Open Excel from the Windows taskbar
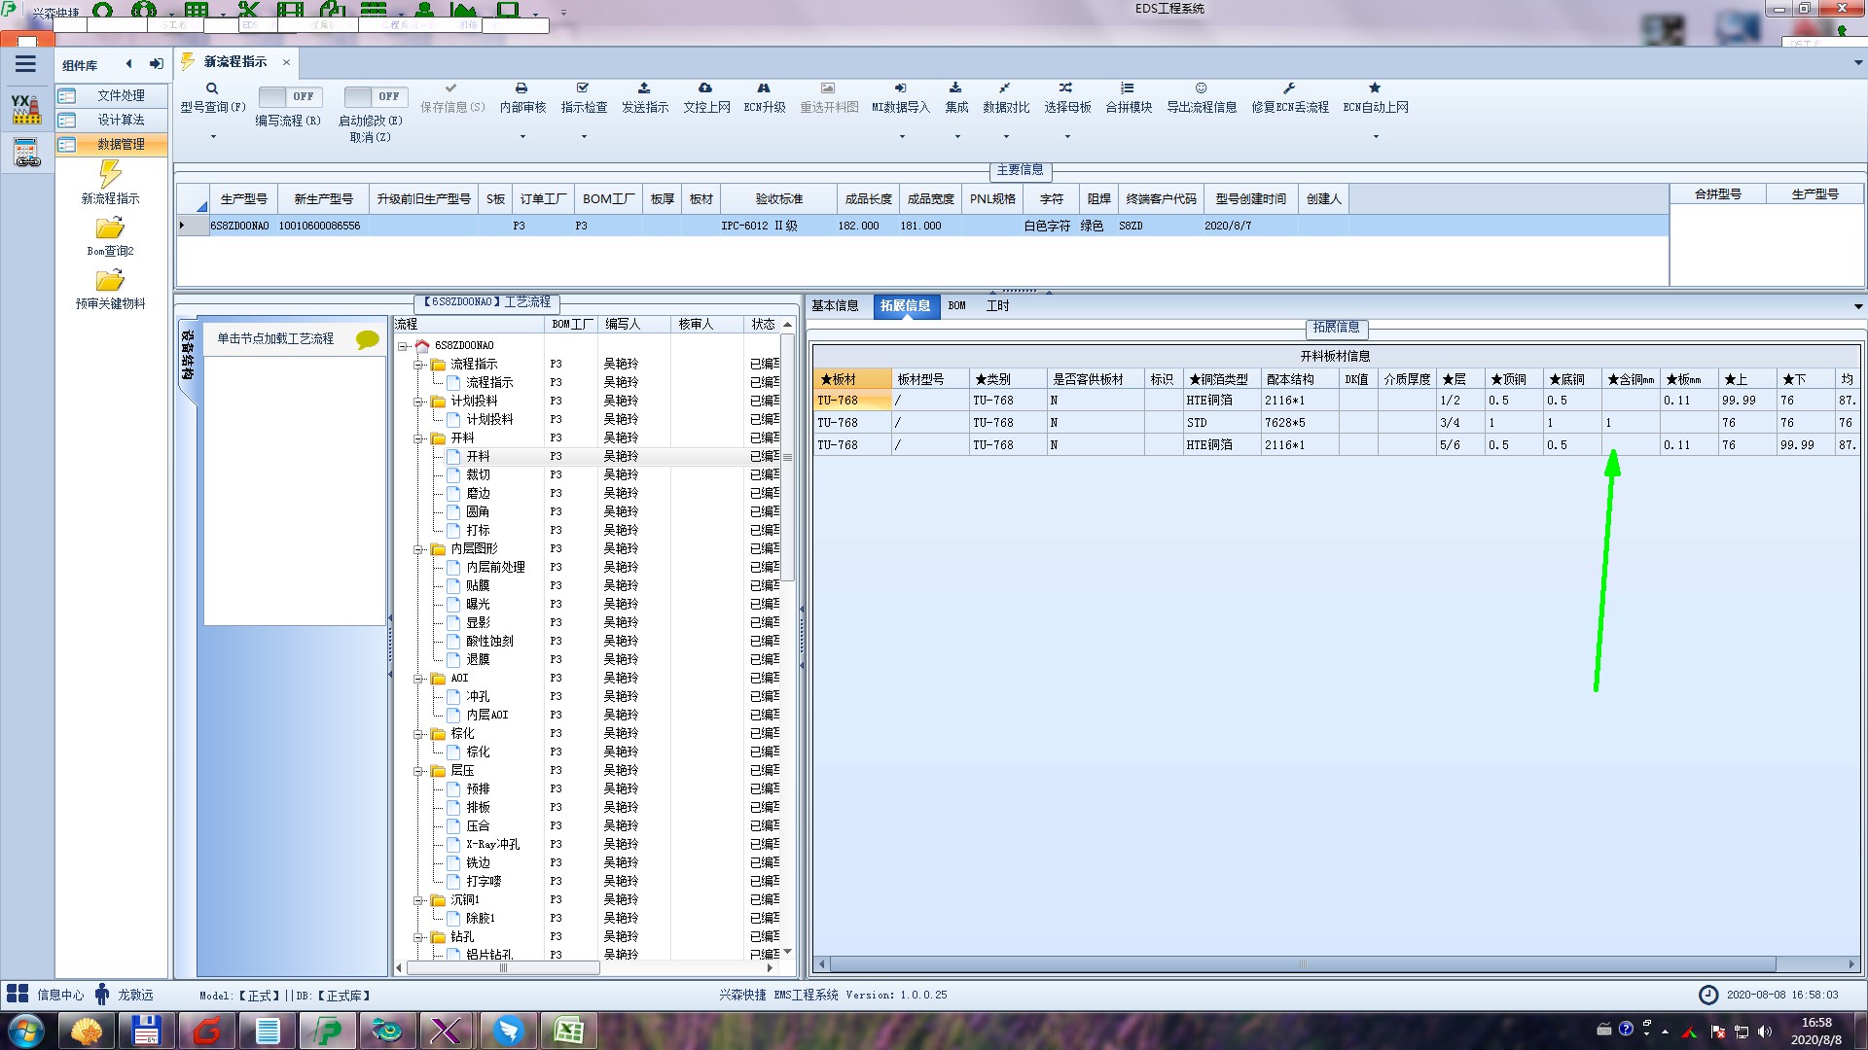This screenshot has height=1050, width=1868. tap(567, 1030)
